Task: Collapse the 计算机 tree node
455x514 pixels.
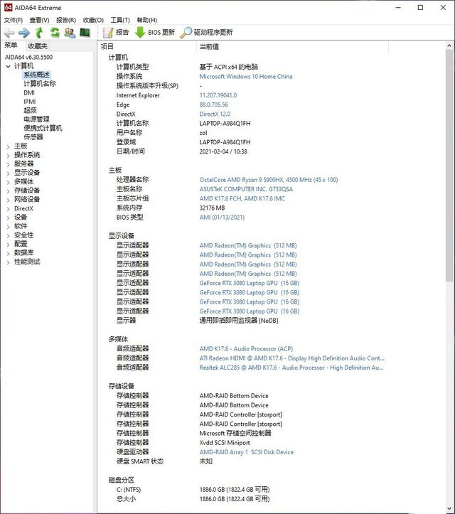Action: (x=9, y=66)
